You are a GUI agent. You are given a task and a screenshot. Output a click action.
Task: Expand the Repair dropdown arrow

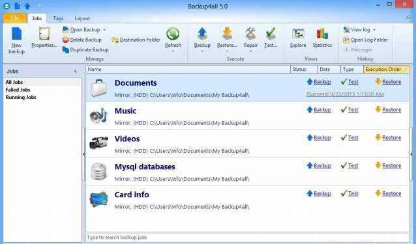point(251,51)
